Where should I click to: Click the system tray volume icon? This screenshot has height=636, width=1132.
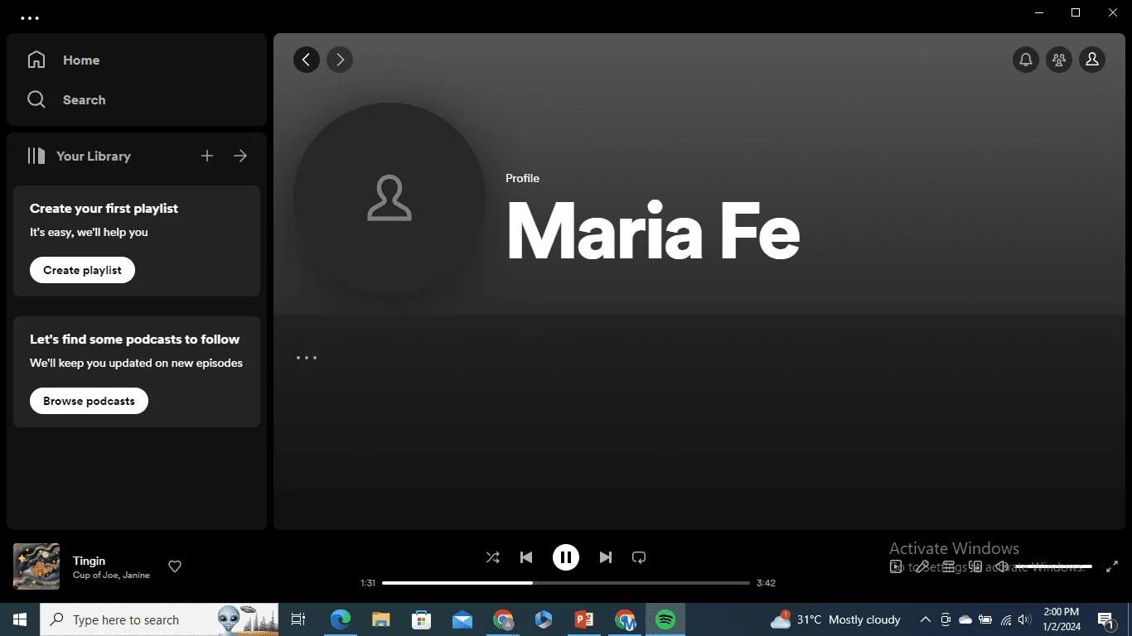1024,619
